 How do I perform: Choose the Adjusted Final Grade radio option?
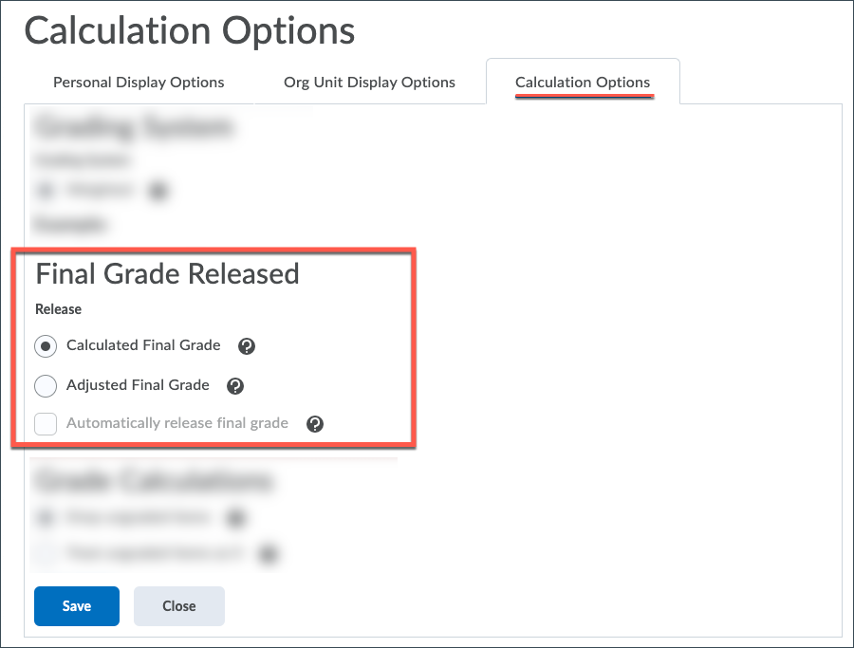coord(46,386)
